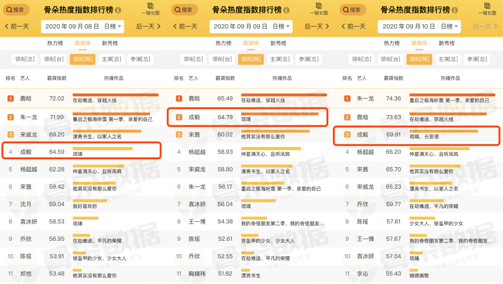Open the 日榜 dropdown in the 09月08日 panel
503x284 pixels.
113,27
